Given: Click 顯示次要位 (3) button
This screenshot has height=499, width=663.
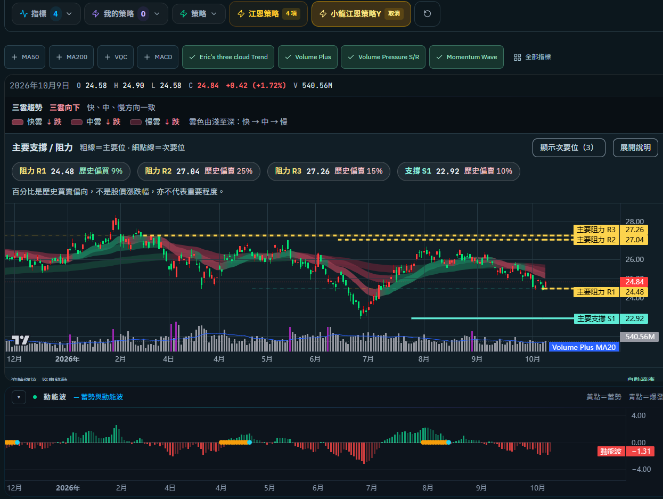Looking at the screenshot, I should tap(569, 148).
